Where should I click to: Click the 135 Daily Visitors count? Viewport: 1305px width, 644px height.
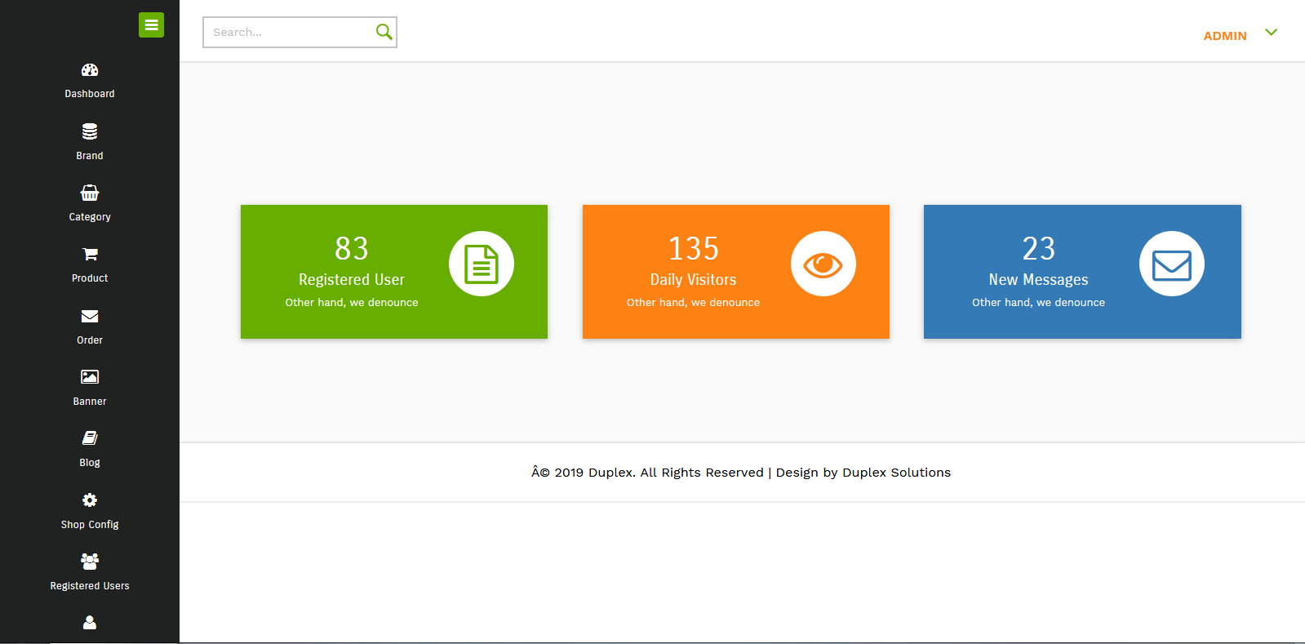pyautogui.click(x=694, y=248)
